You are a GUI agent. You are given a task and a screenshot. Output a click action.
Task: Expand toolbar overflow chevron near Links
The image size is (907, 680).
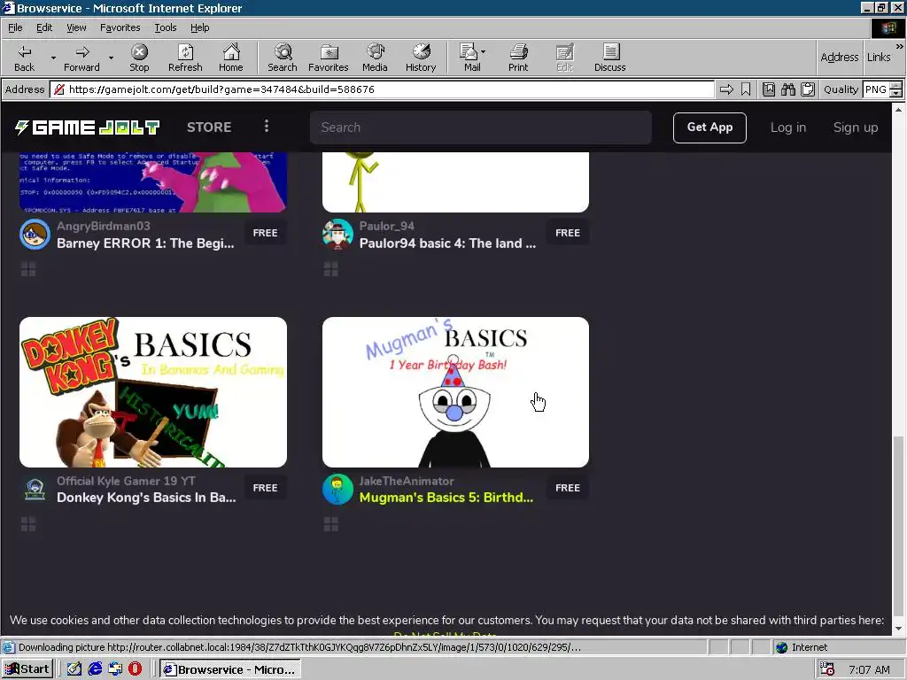click(900, 46)
